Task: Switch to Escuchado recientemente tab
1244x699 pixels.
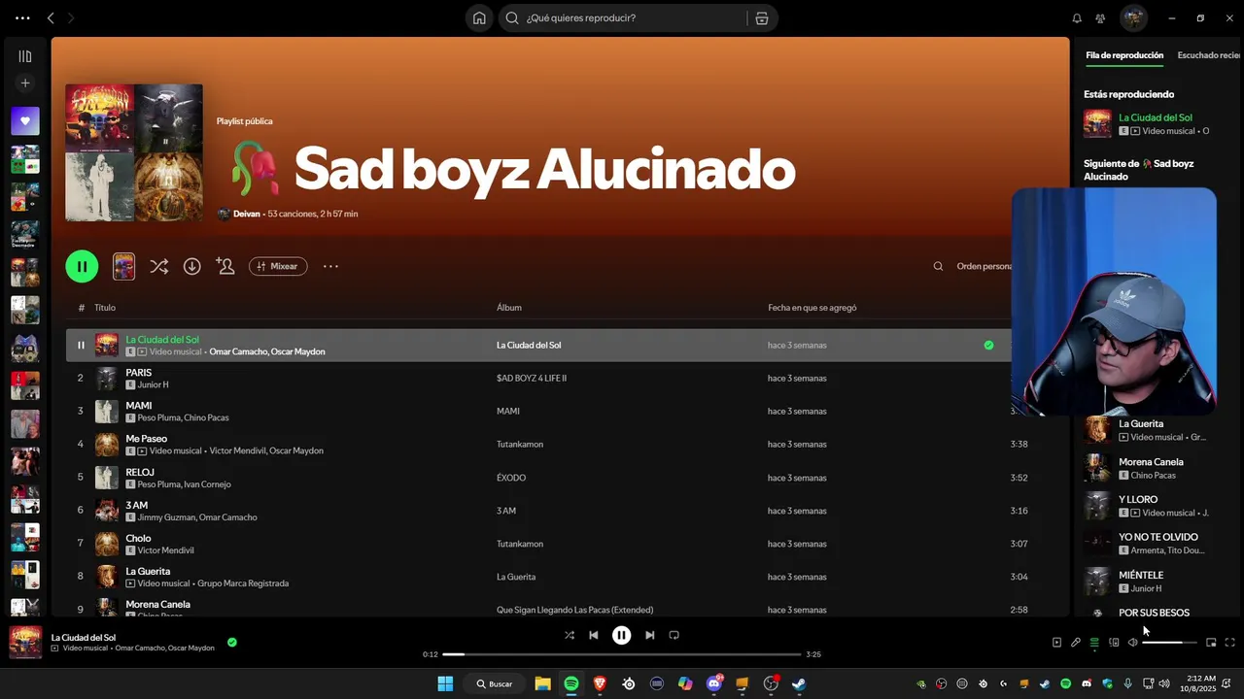Action: tap(1210, 55)
